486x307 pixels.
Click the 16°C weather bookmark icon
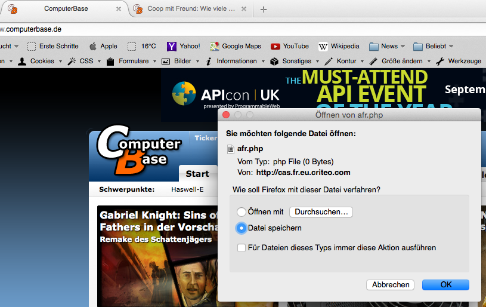pos(132,47)
